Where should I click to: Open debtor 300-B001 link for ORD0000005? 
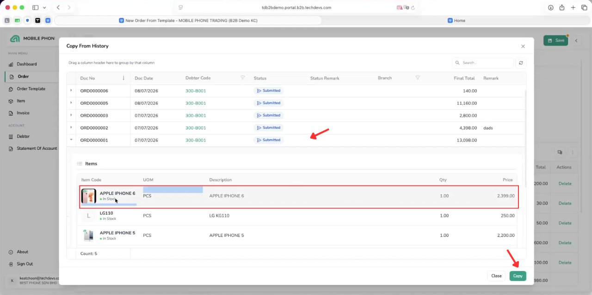coord(196,103)
